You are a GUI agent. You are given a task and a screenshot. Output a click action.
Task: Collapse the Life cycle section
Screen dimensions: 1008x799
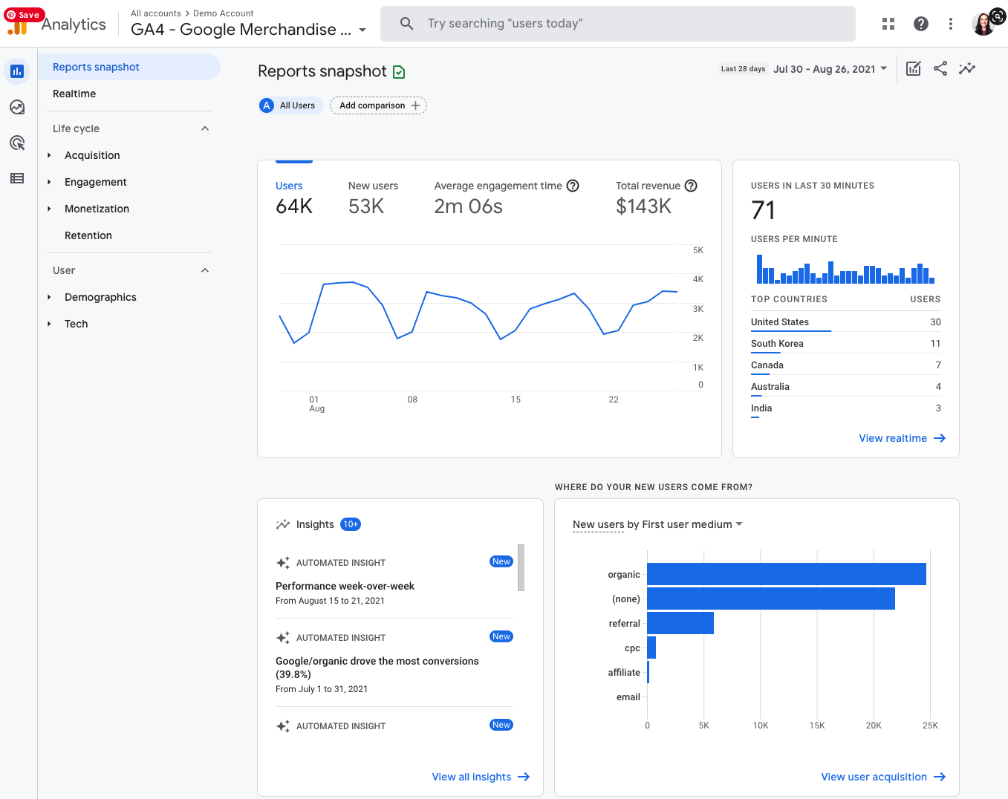[204, 128]
